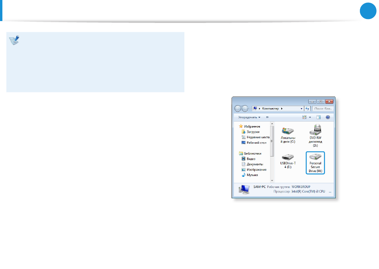Maximize the Компьютер window
Viewport: 379px width, 269px height.
321,101
